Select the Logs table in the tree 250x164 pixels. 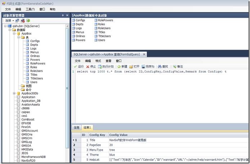(33, 49)
